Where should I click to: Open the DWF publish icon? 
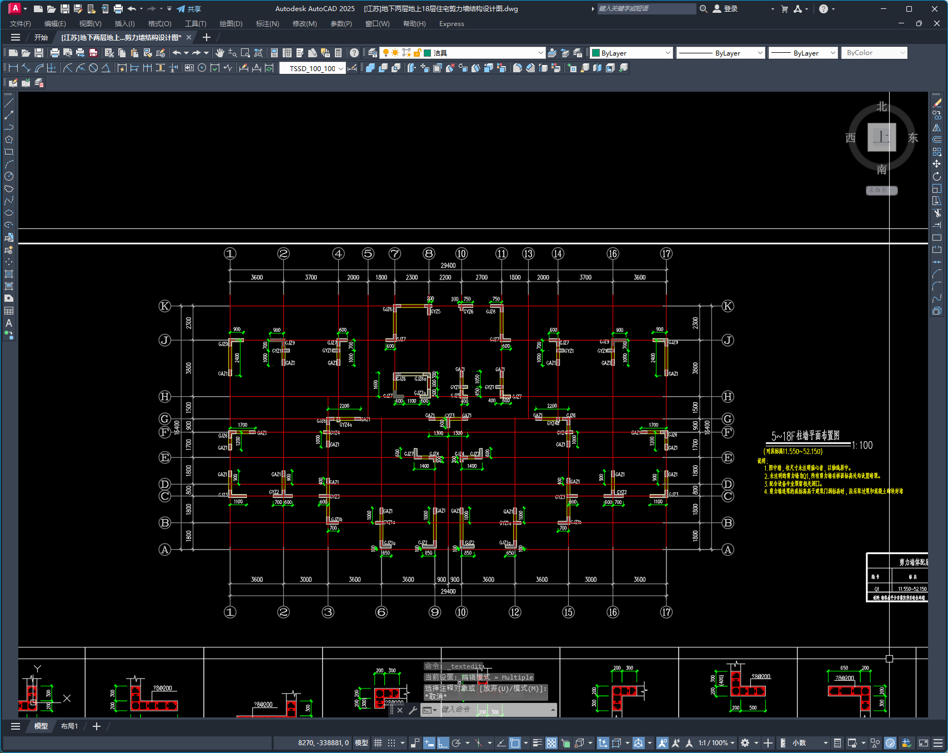tap(93, 53)
